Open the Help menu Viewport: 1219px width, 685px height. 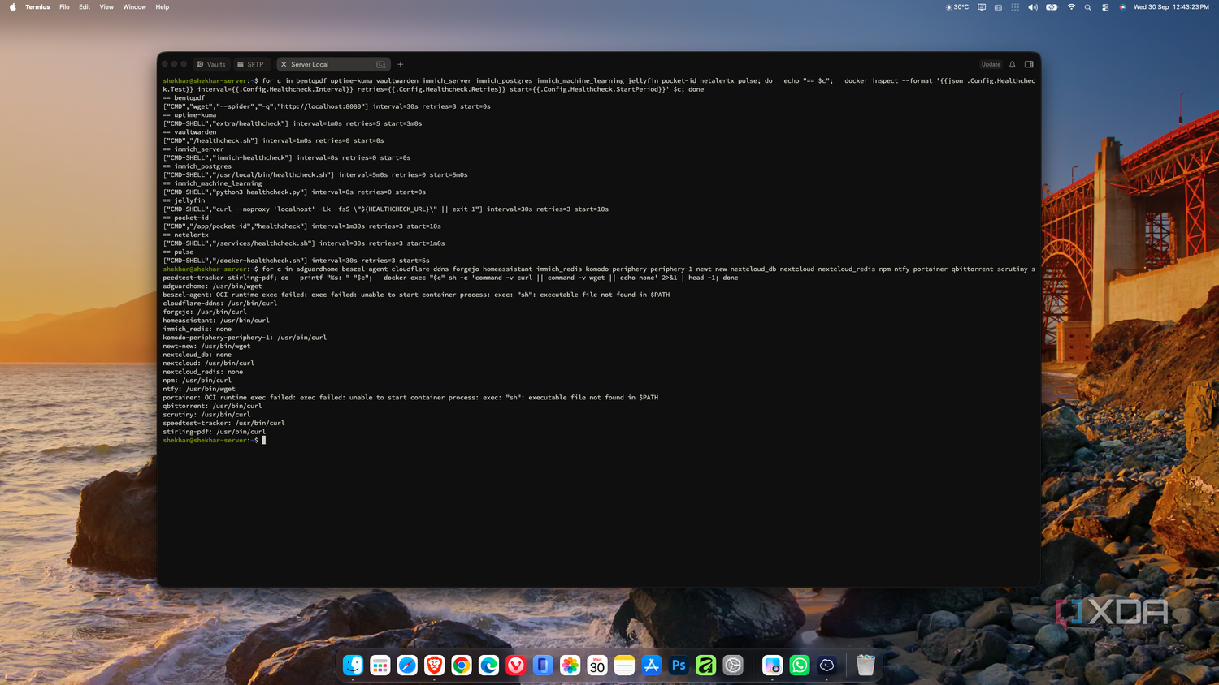[163, 6]
